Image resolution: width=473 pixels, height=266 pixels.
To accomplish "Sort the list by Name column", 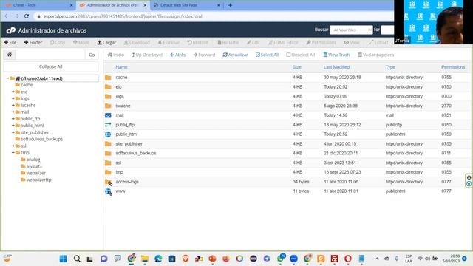I will [x=121, y=67].
